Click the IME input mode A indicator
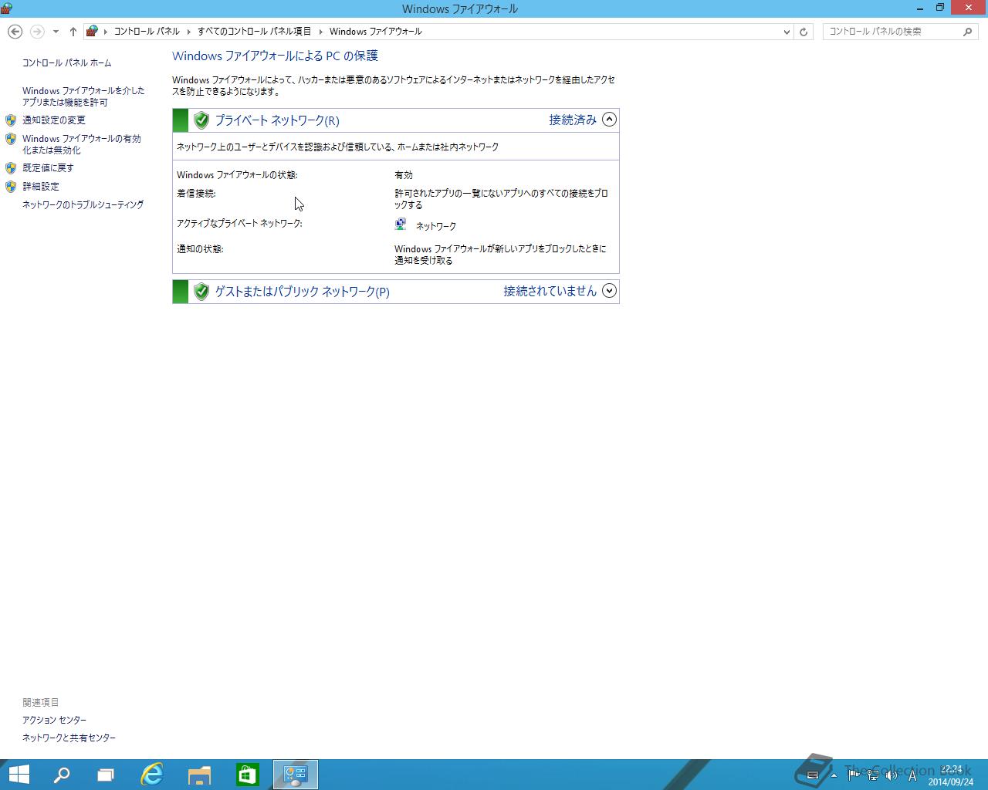Screen dimensions: 988x790 click(x=912, y=775)
